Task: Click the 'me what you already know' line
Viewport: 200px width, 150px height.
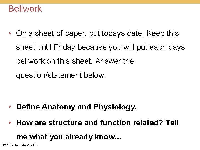Action: 69,137
